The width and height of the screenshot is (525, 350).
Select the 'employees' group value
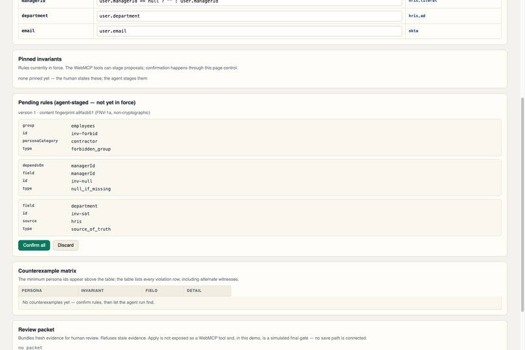point(83,126)
